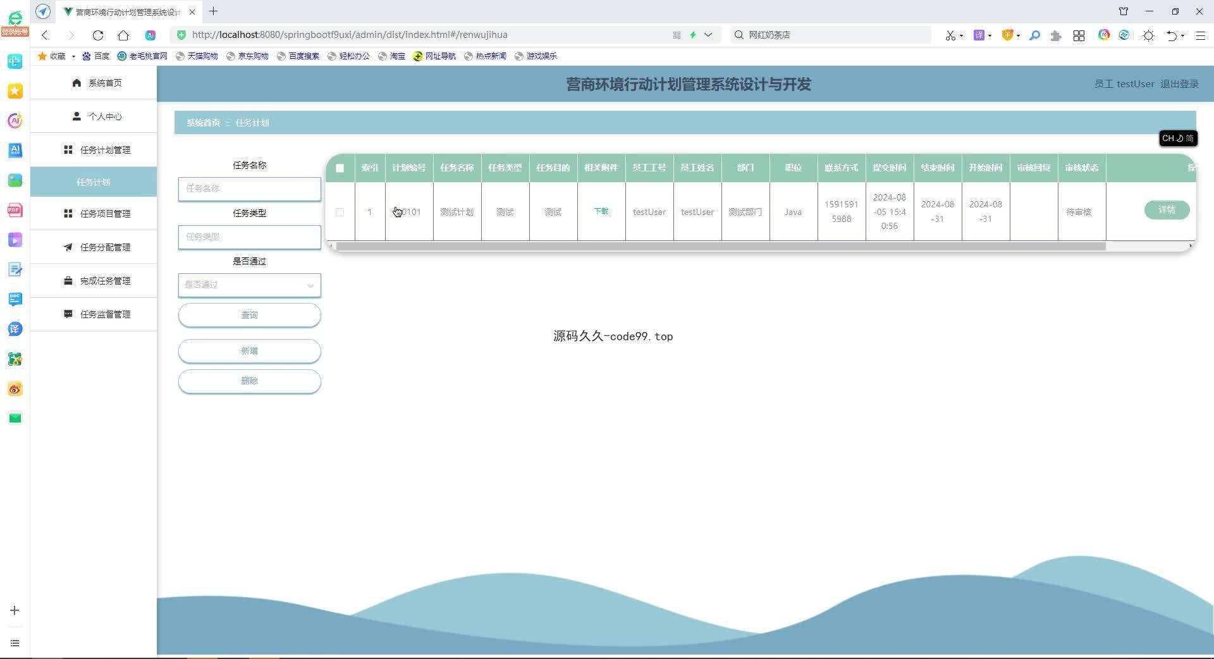
Task: Open the browser home page icon
Action: coord(123,35)
